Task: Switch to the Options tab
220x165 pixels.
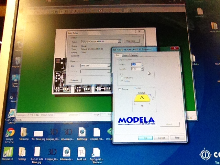Action: 133,56
